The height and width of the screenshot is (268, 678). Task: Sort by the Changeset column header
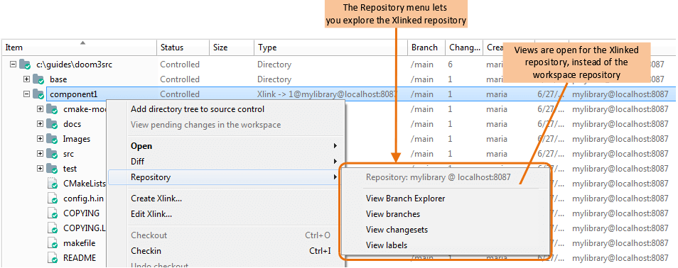(464, 48)
